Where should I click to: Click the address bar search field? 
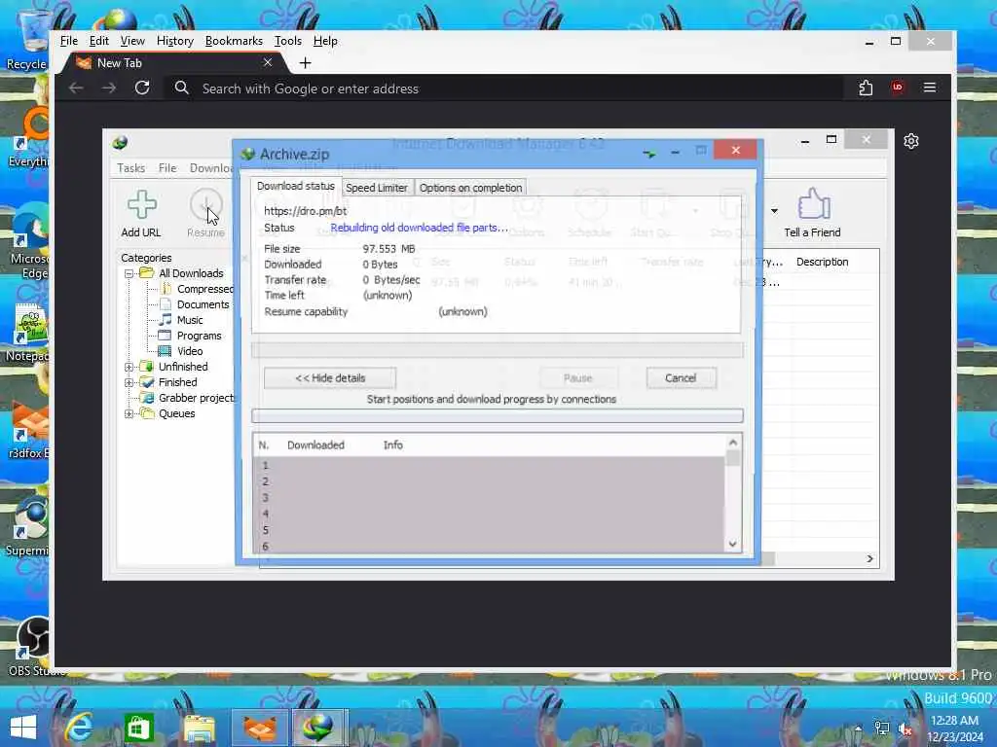[502, 89]
